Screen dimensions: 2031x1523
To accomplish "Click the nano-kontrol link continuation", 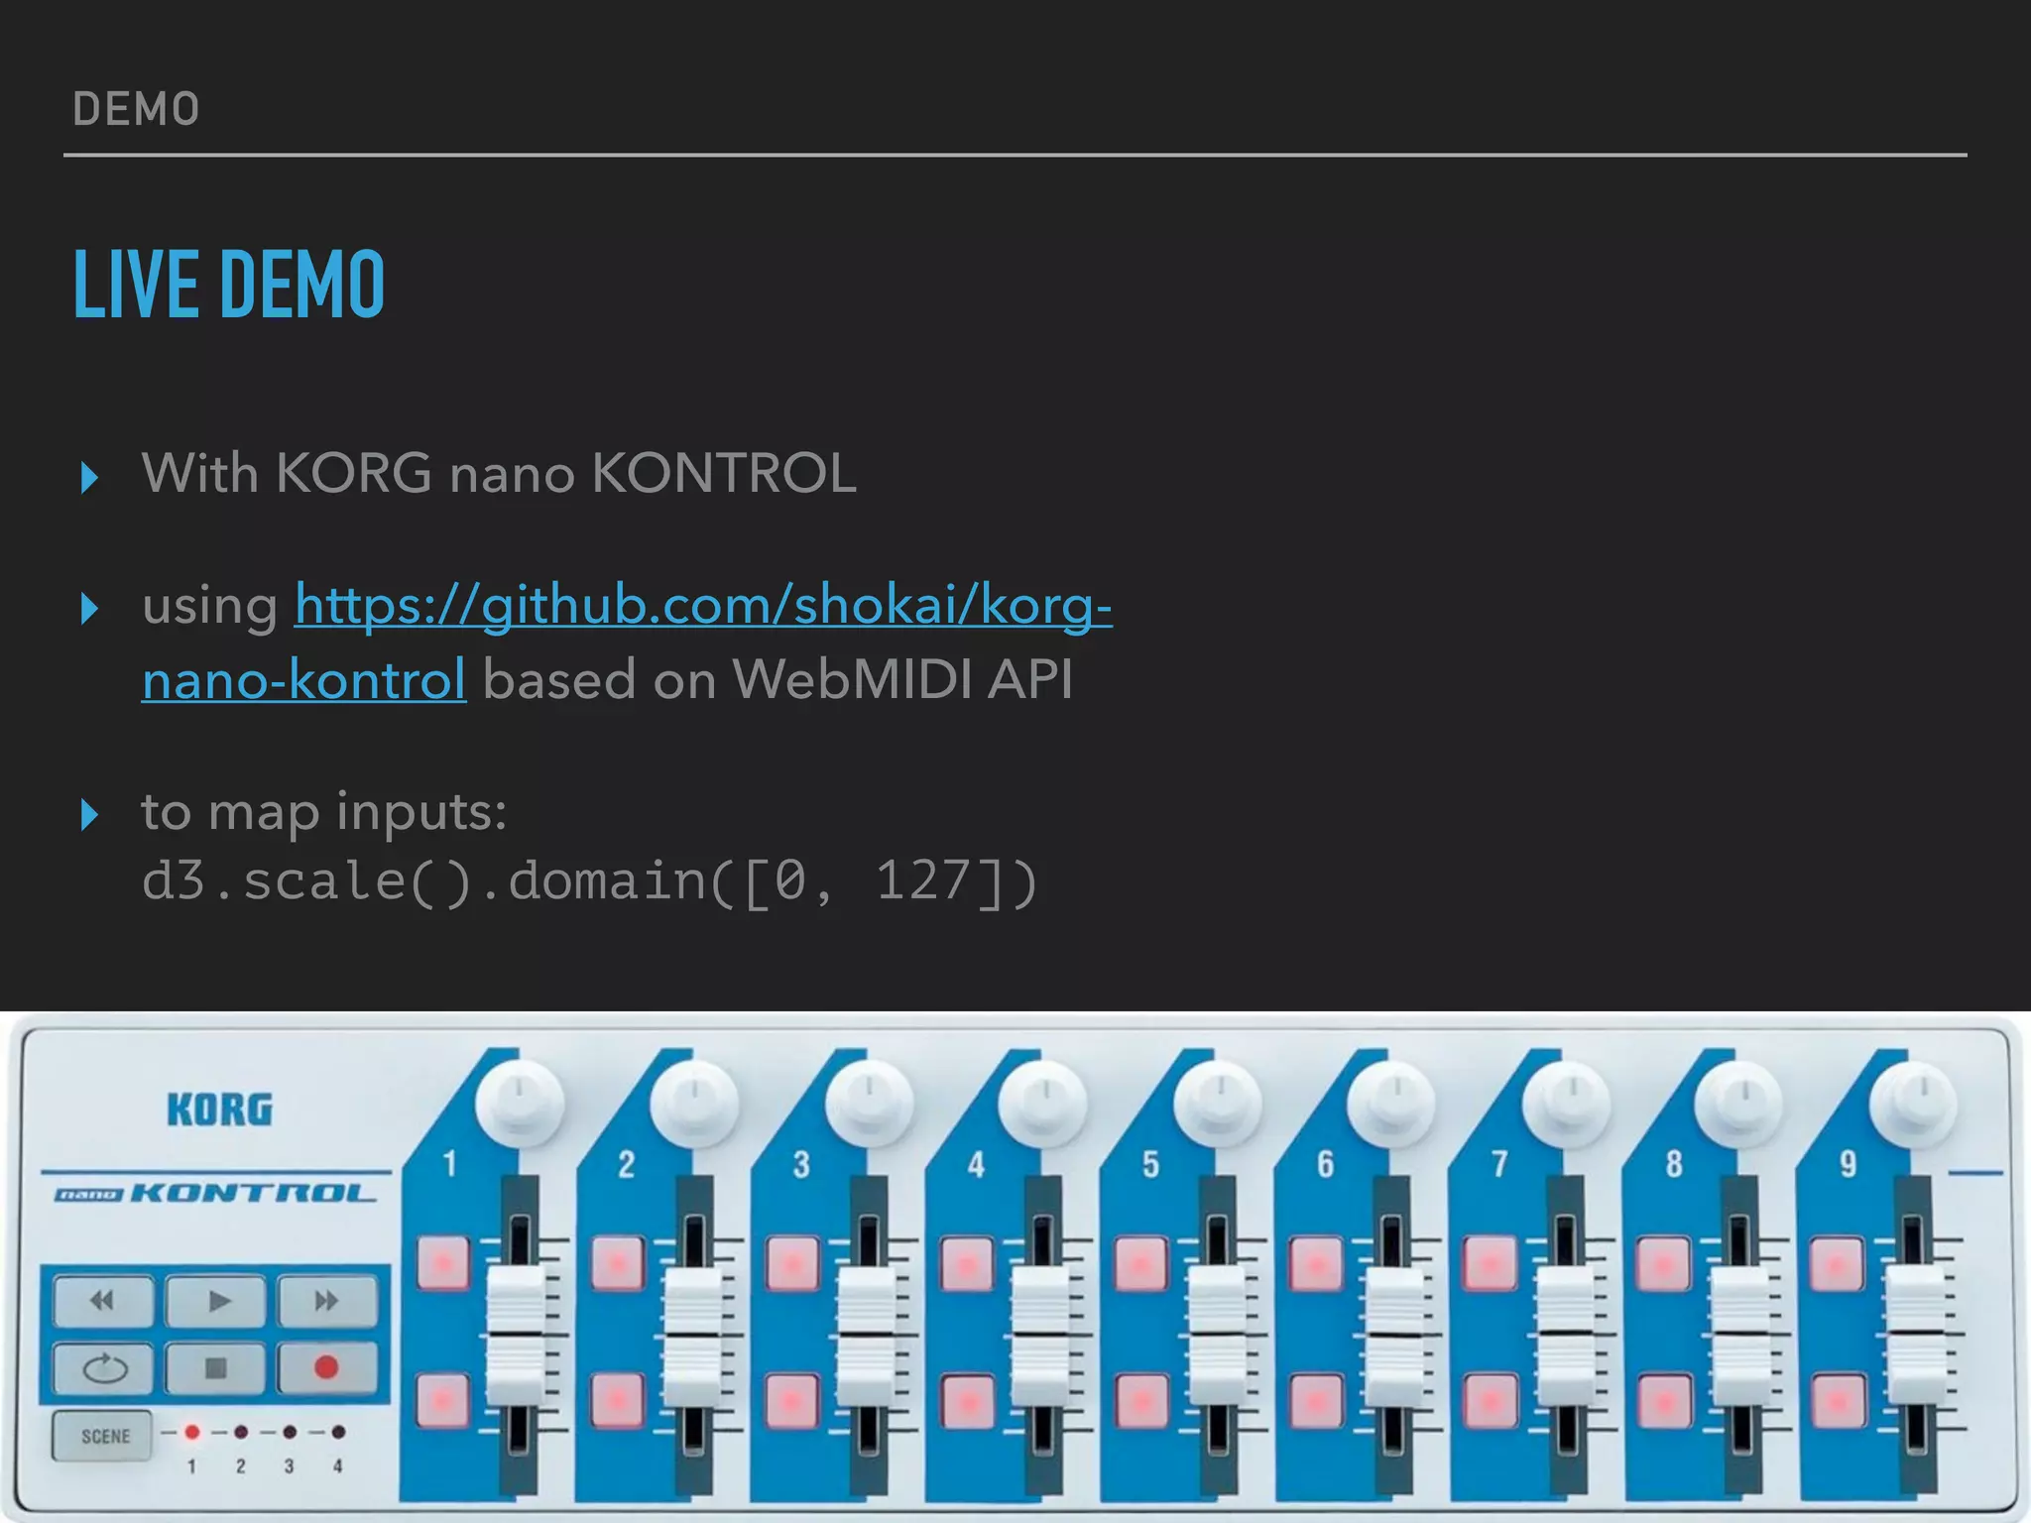I will pos(303,680).
